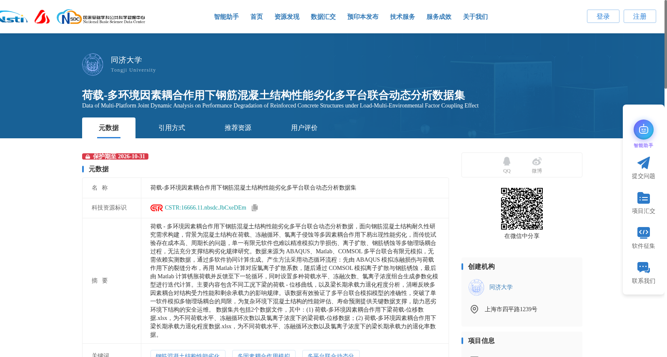Click the 项目信息 section heading
667x357 pixels.
coord(481,341)
